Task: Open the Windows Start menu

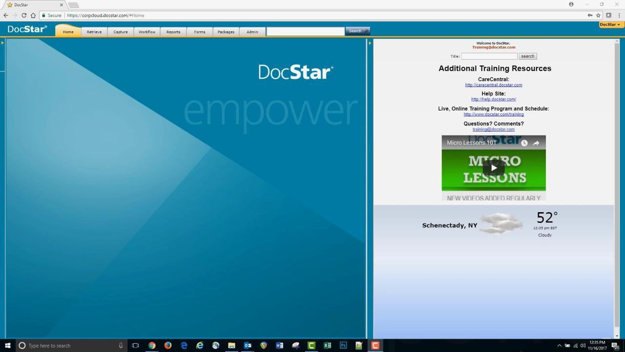Action: click(7, 345)
